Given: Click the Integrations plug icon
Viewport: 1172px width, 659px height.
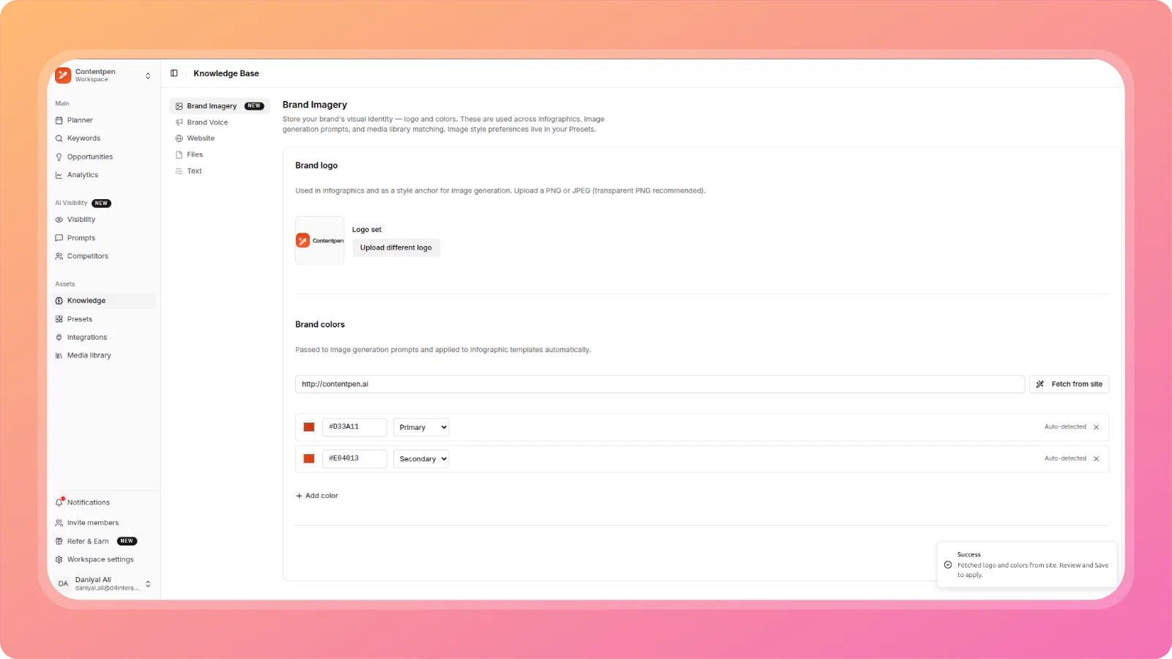Looking at the screenshot, I should point(59,338).
